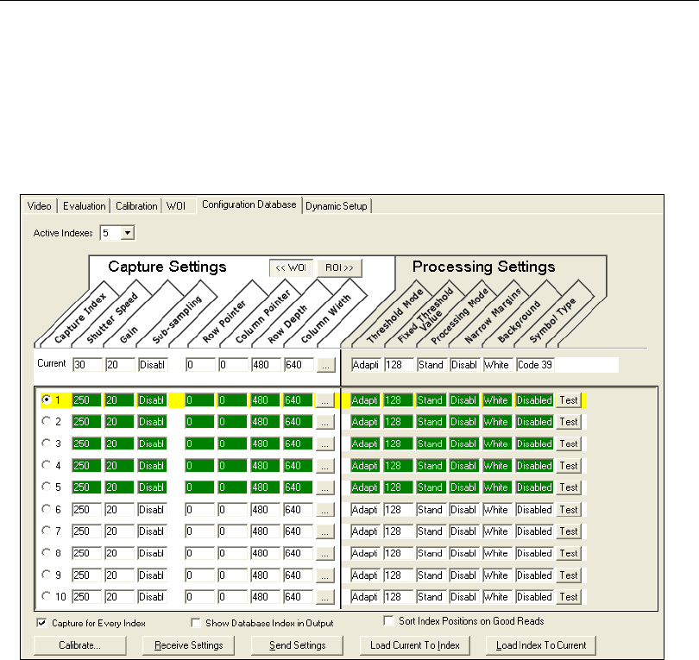Click Test button for index 9

(569, 575)
